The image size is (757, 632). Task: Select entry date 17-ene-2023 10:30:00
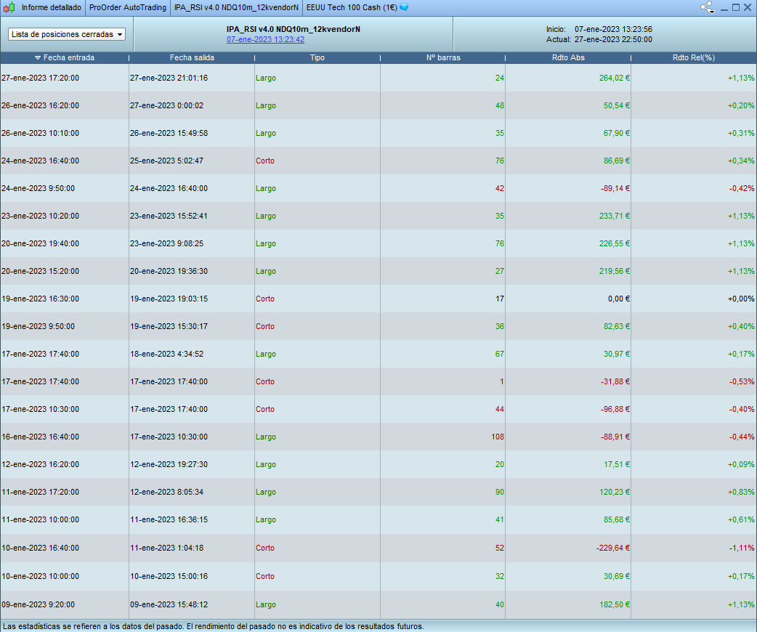41,409
